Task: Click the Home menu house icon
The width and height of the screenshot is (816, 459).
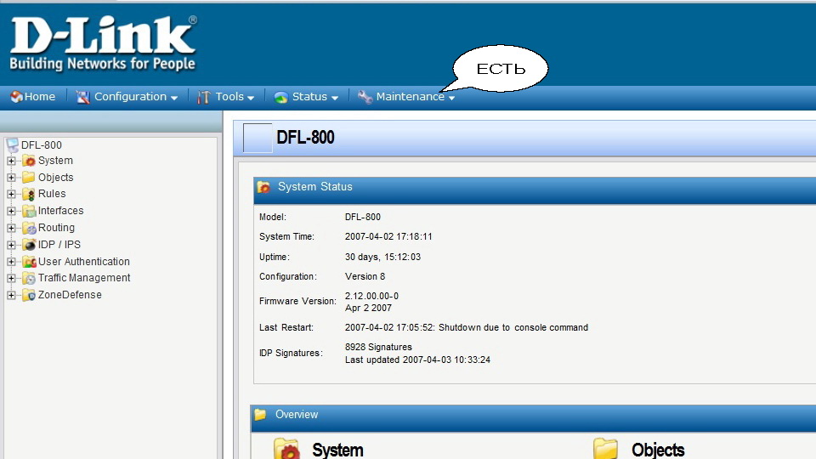Action: point(16,97)
